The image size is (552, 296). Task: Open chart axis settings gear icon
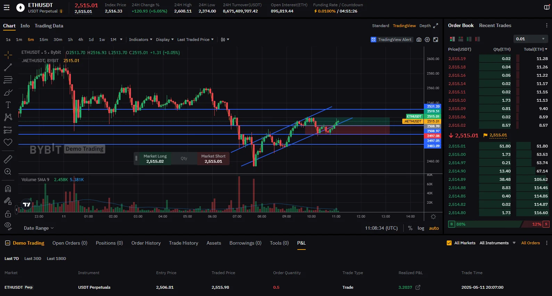(x=433, y=217)
